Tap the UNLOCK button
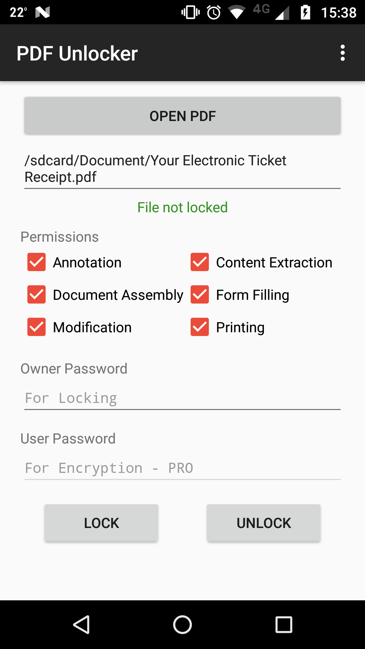 (x=264, y=523)
